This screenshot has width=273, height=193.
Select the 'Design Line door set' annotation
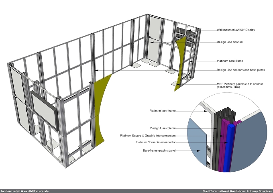click(x=230, y=42)
